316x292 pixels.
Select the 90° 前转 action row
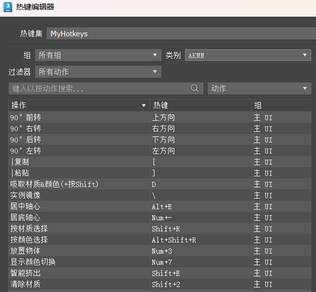coord(160,118)
